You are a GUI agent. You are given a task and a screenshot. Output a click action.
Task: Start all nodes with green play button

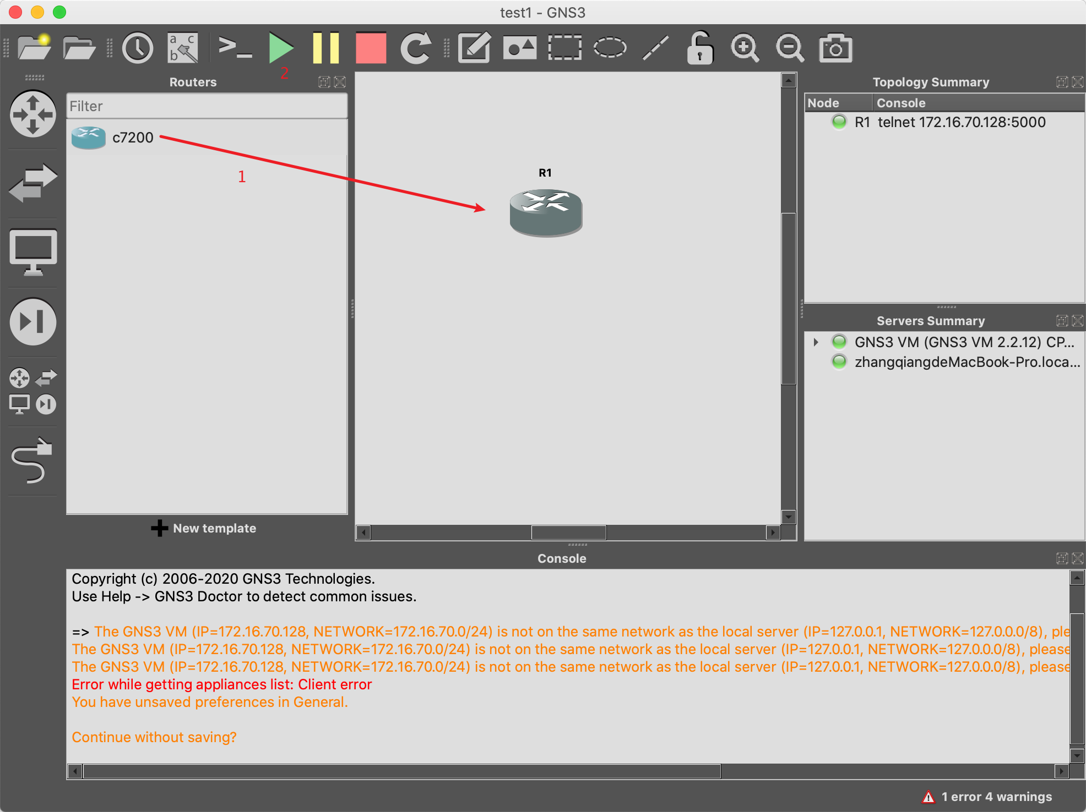tap(281, 48)
